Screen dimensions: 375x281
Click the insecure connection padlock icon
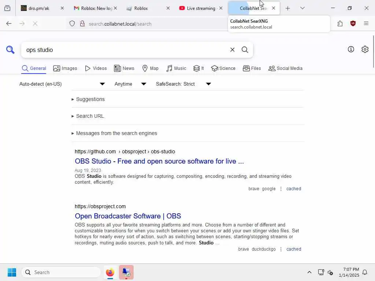pyautogui.click(x=82, y=24)
